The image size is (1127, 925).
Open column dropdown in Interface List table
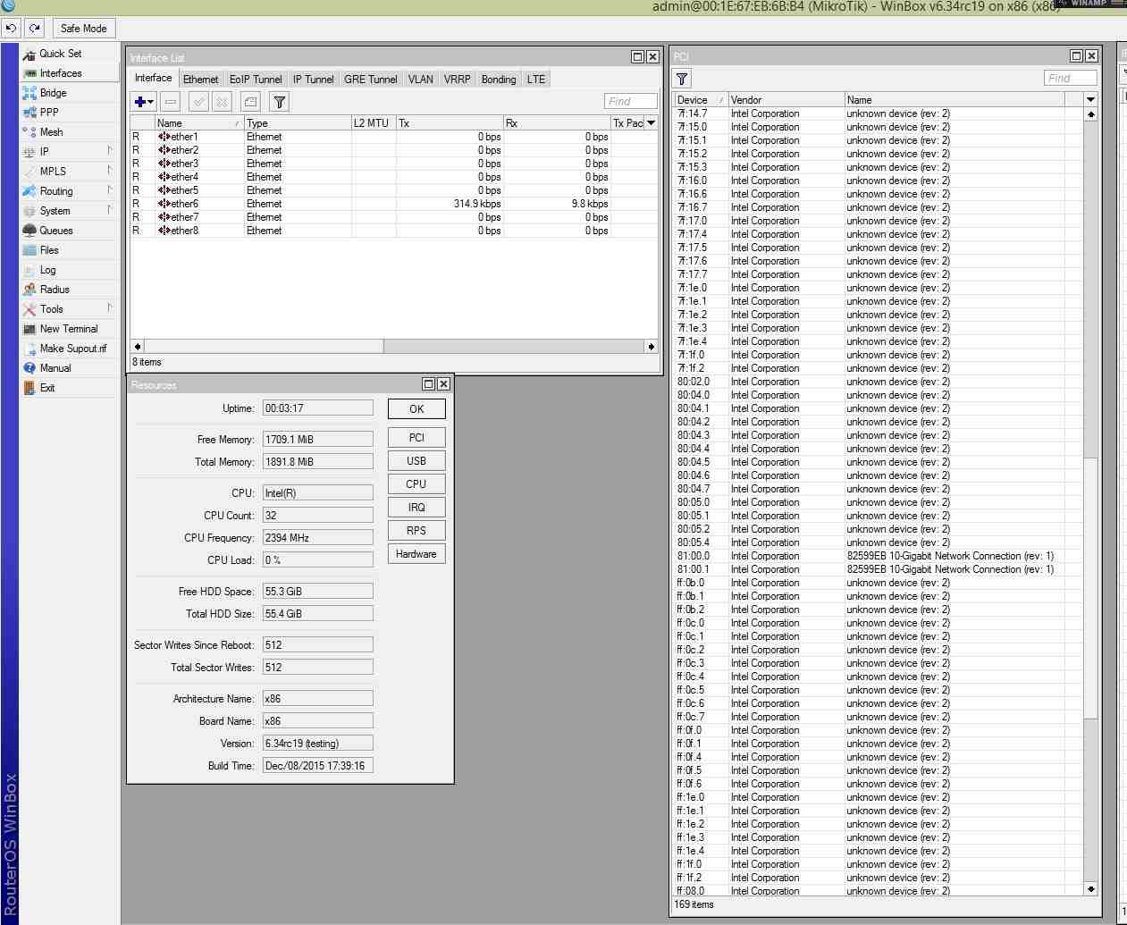tap(652, 123)
